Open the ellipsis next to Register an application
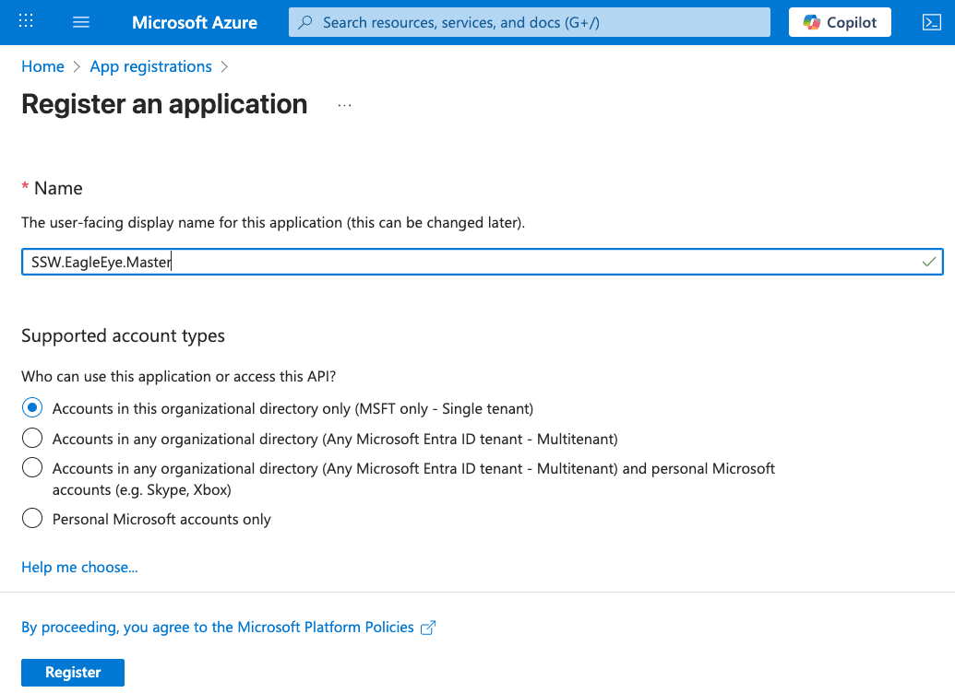 pyautogui.click(x=344, y=105)
